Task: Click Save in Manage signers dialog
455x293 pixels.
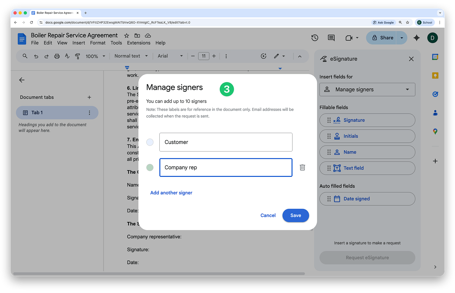Action: (296, 215)
